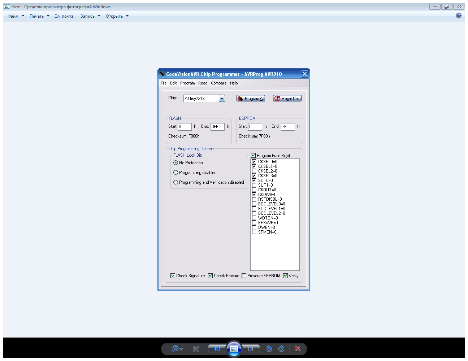Expand the Chip selection dropdown arrow
Viewport: 468px width, 361px height.
[x=222, y=99]
